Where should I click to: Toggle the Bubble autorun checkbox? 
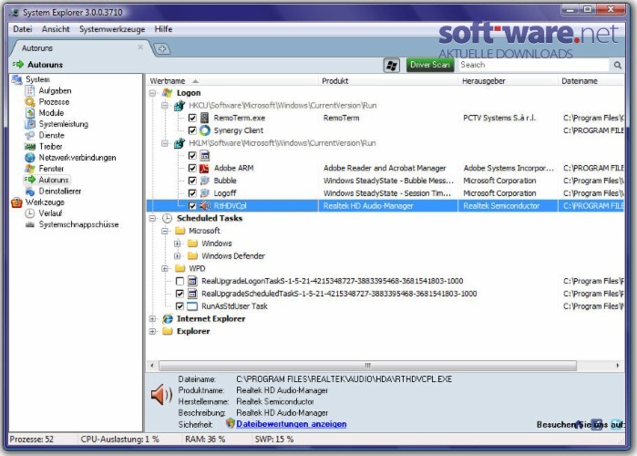(192, 181)
